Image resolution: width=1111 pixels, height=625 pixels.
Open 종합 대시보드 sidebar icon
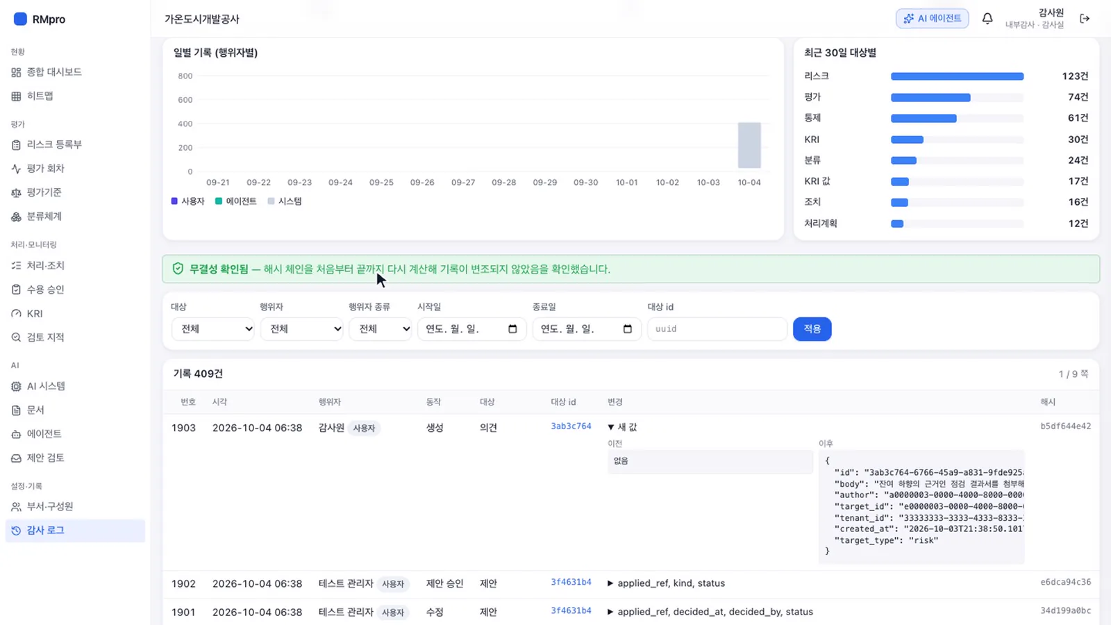[x=16, y=72]
